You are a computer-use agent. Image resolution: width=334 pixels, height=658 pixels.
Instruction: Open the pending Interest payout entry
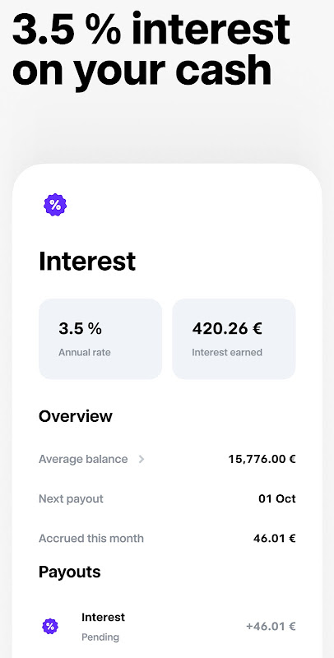pos(167,627)
